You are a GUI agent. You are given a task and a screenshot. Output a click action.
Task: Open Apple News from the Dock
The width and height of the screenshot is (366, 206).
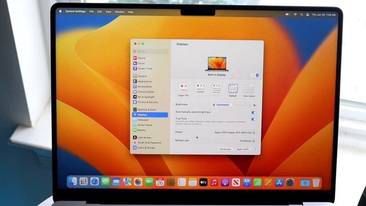236,183
